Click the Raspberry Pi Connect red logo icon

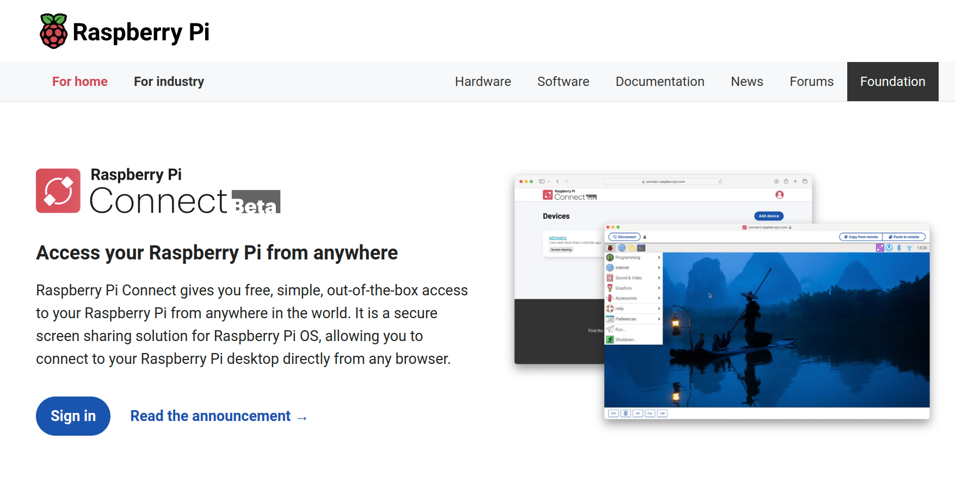point(58,190)
